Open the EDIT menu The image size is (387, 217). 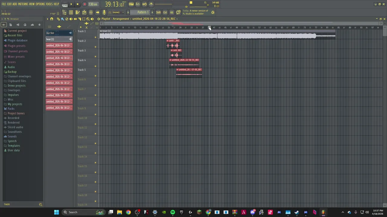click(x=9, y=4)
